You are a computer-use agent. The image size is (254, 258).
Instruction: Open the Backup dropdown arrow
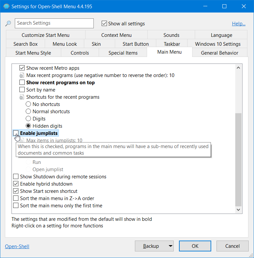(170, 246)
